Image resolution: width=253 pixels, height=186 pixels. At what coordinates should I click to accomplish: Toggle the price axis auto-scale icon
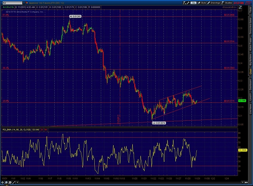[x=240, y=7]
